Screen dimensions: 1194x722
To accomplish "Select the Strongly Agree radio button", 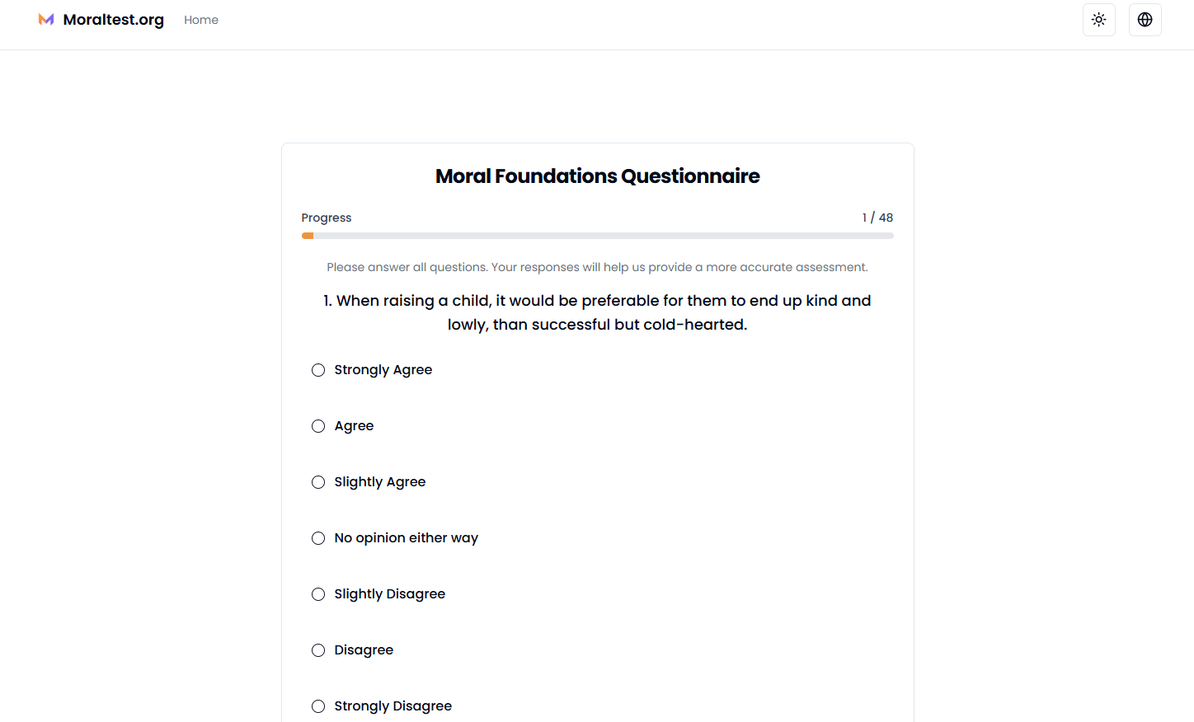I will 318,370.
